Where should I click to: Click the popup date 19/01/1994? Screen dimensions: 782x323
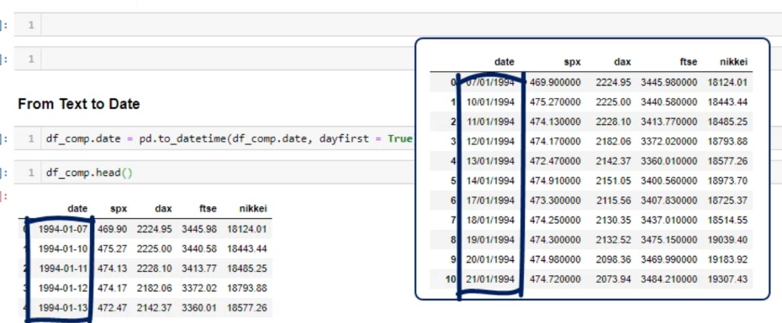pyautogui.click(x=490, y=240)
